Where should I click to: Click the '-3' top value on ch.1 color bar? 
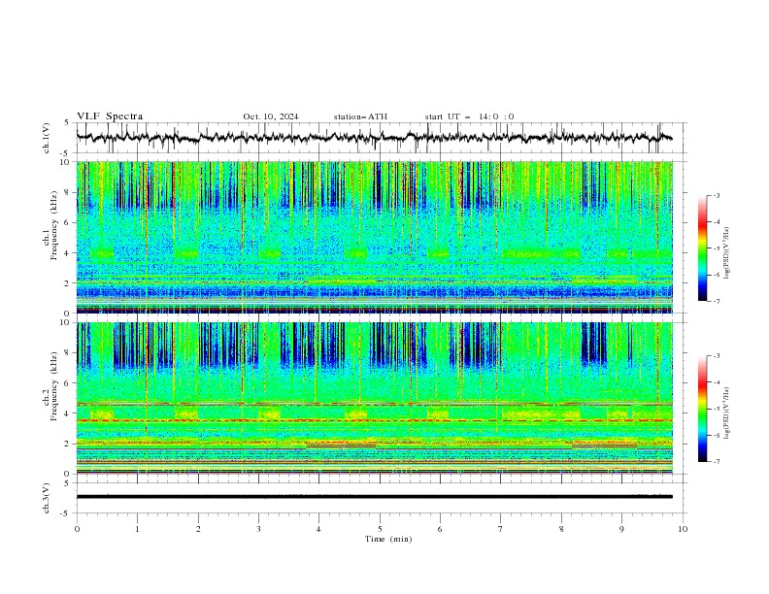[716, 195]
